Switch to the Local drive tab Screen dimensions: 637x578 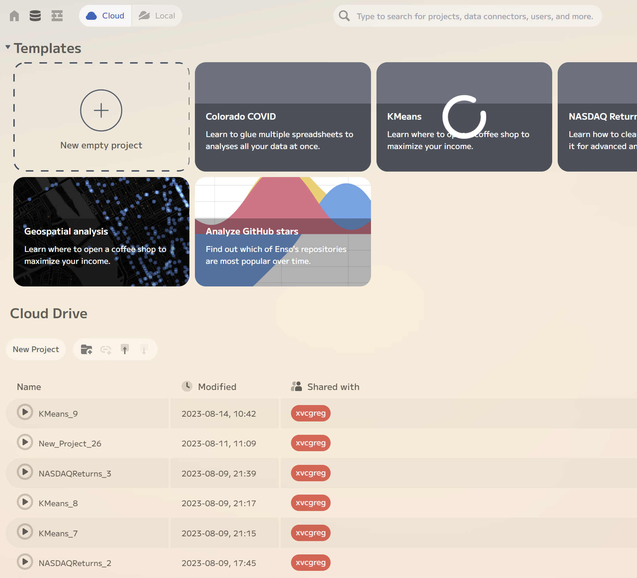tap(158, 15)
